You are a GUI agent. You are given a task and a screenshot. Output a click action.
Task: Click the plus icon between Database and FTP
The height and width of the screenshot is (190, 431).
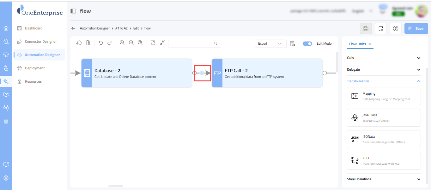coord(202,73)
